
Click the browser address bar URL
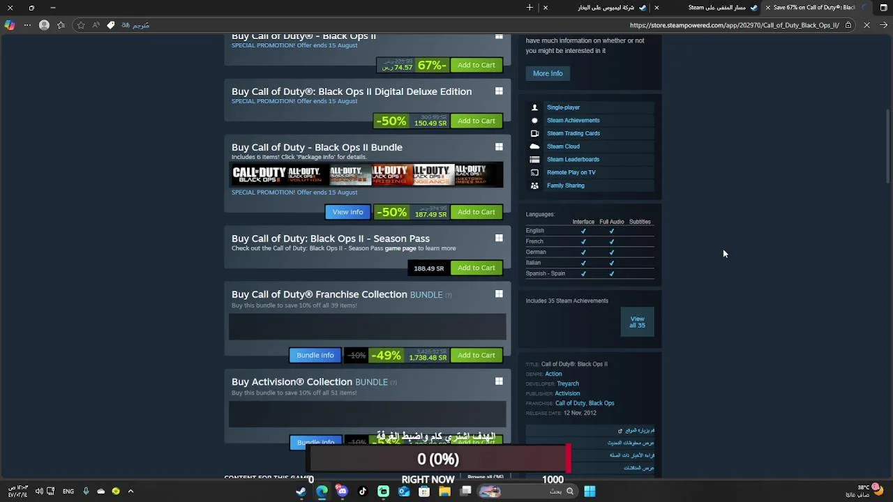point(734,25)
